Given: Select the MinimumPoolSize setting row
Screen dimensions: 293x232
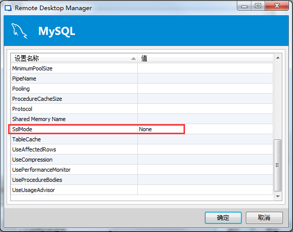Looking at the screenshot, I should pyautogui.click(x=142, y=68).
